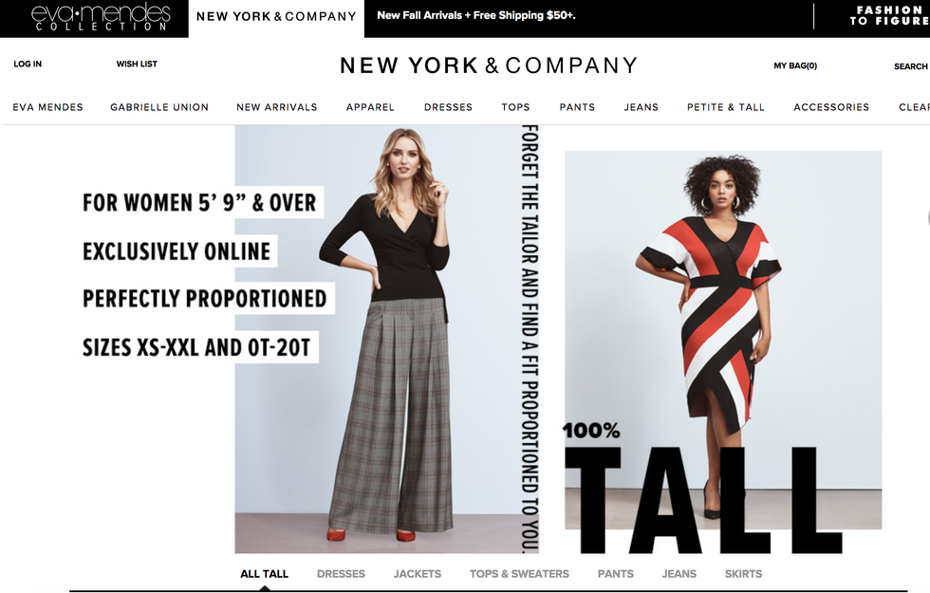Select the ALL TALL tab
This screenshot has width=930, height=593.
tap(264, 574)
